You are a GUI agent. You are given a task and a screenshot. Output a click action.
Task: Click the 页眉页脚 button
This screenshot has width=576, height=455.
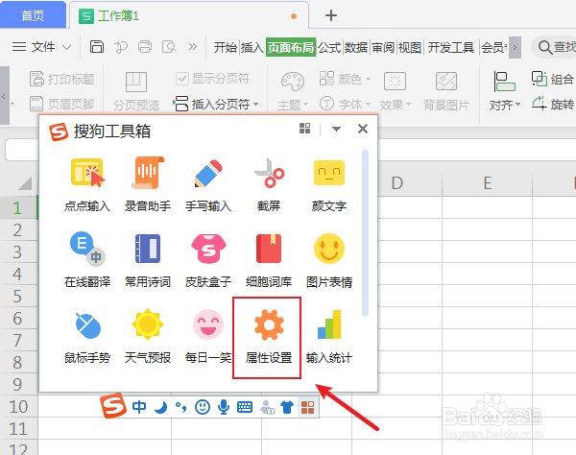(x=62, y=104)
